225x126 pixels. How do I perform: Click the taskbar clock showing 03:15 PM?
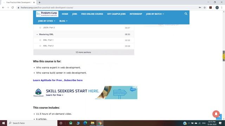pyautogui.click(x=212, y=123)
